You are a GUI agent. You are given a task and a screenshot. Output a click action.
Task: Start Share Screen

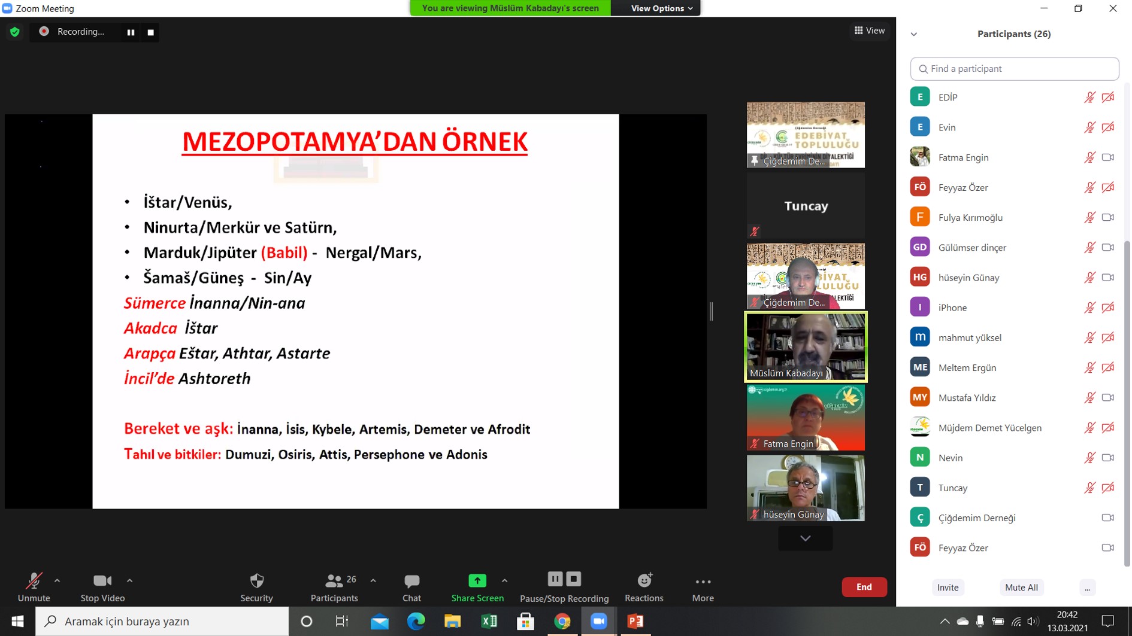(x=477, y=587)
